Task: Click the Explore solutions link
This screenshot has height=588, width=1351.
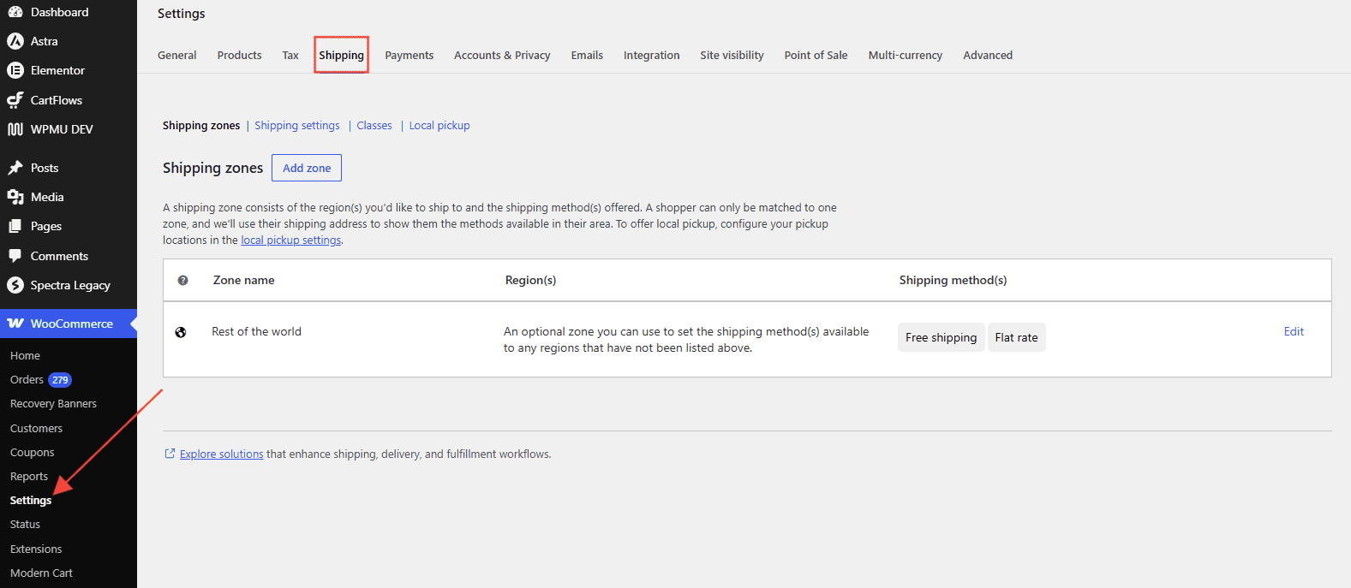Action: tap(222, 454)
